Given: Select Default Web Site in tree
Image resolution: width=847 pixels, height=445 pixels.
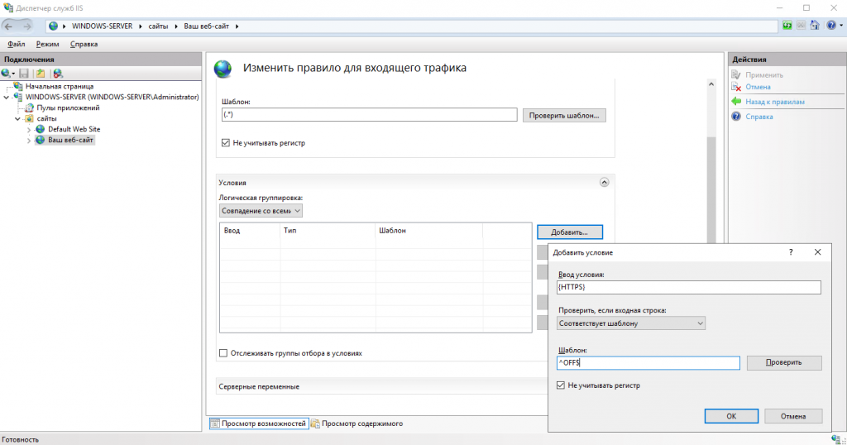Looking at the screenshot, I should pyautogui.click(x=74, y=130).
